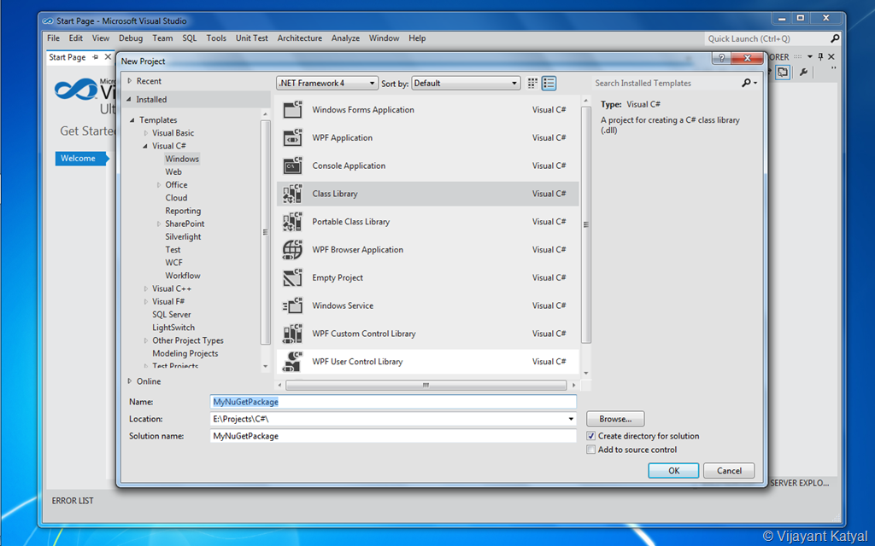Click the Solution Explorer pin icon
Viewport: 875px width, 546px height.
820,57
